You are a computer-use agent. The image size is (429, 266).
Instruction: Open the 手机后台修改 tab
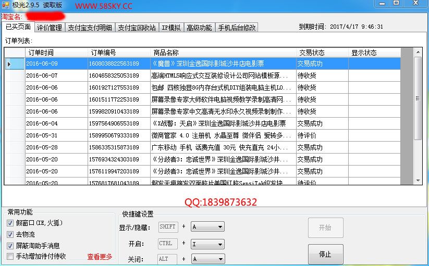[x=237, y=28]
